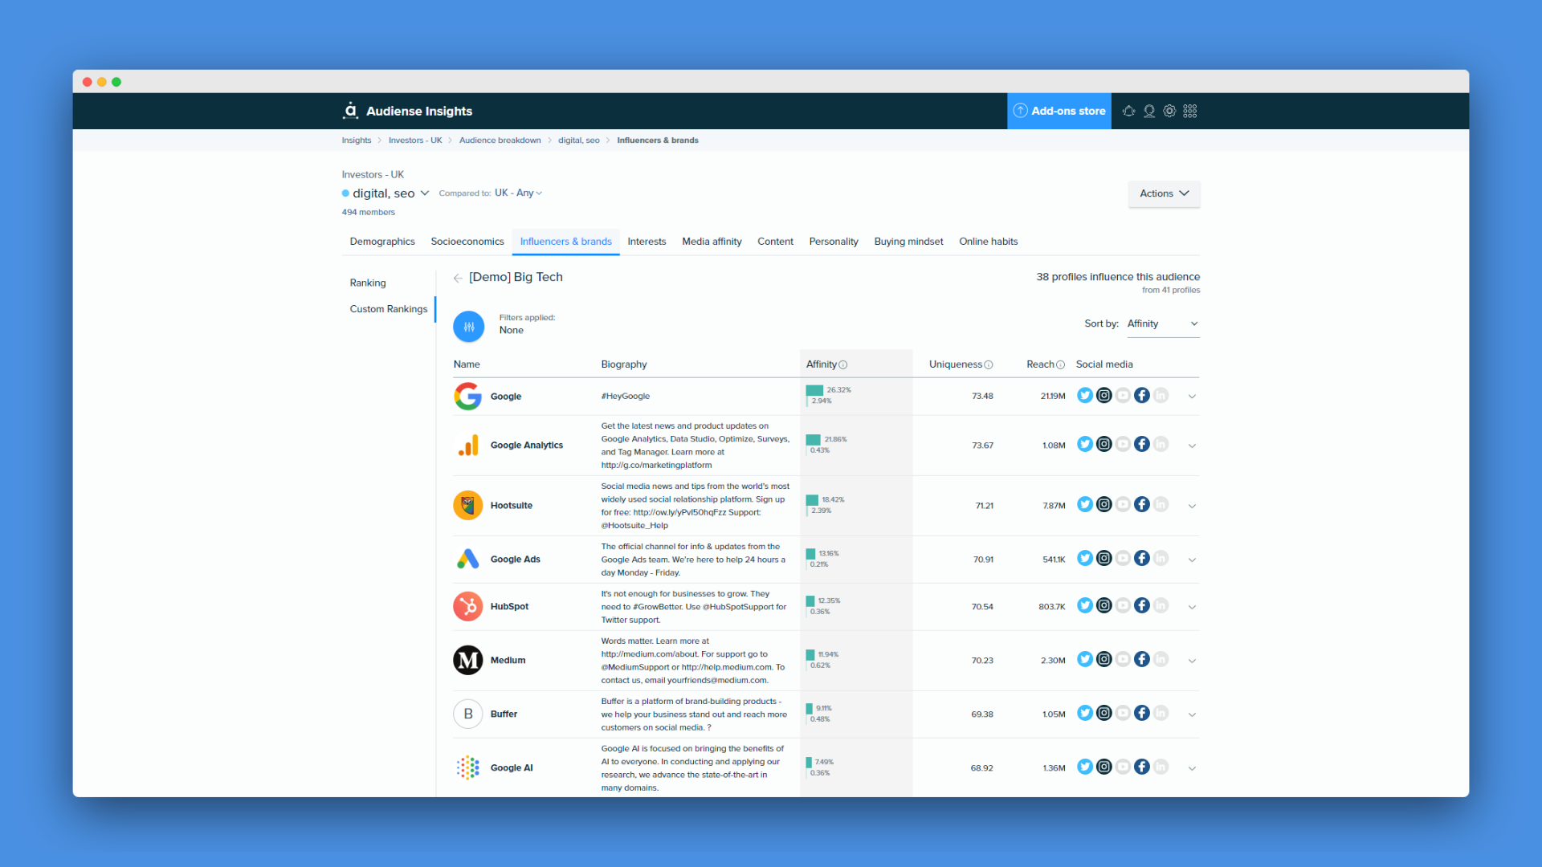Image resolution: width=1542 pixels, height=867 pixels.
Task: Open Google's Twitter profile icon
Action: coord(1085,396)
